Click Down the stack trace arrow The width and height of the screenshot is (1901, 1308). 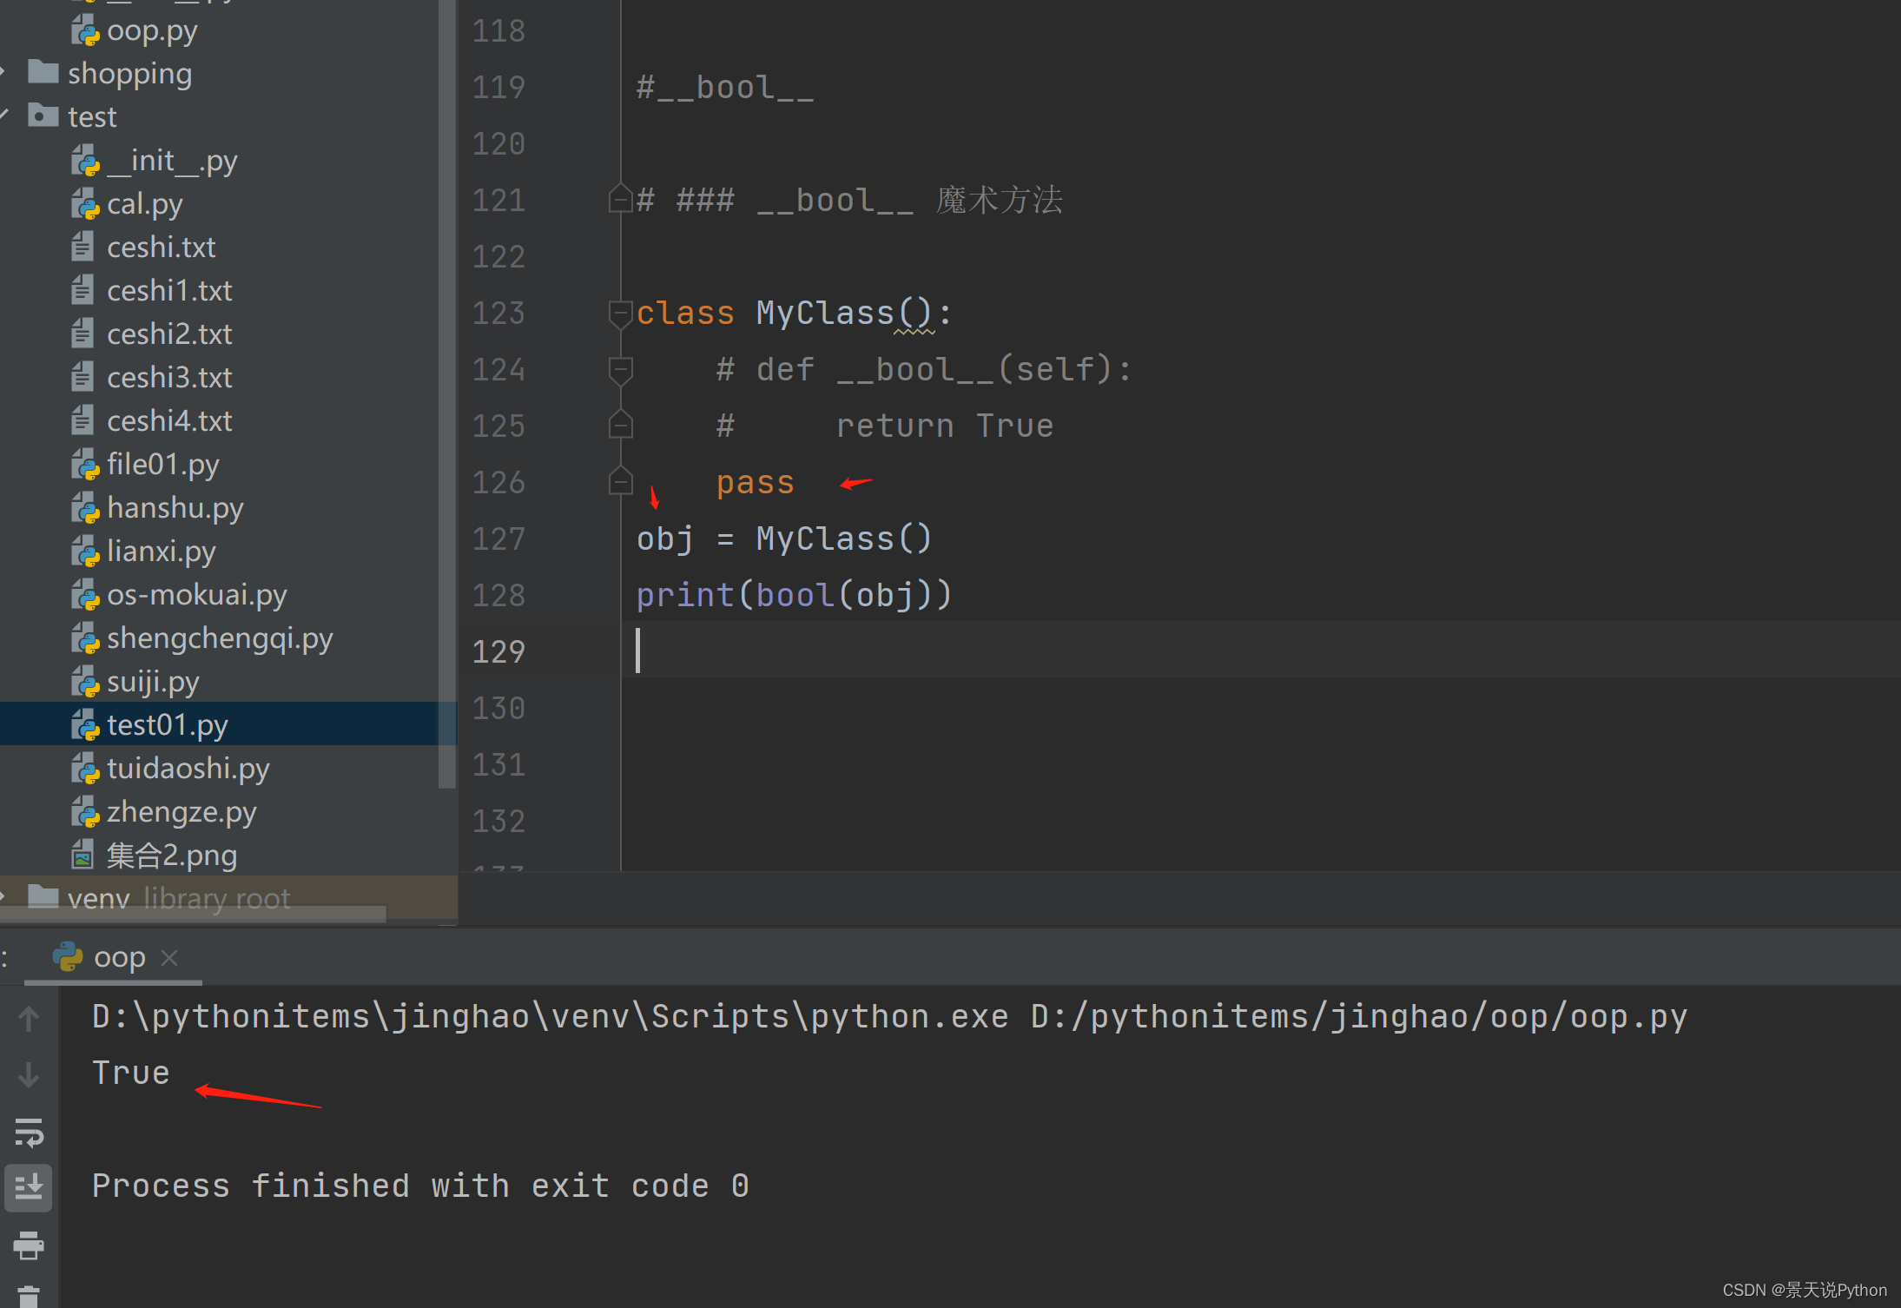click(x=29, y=1075)
